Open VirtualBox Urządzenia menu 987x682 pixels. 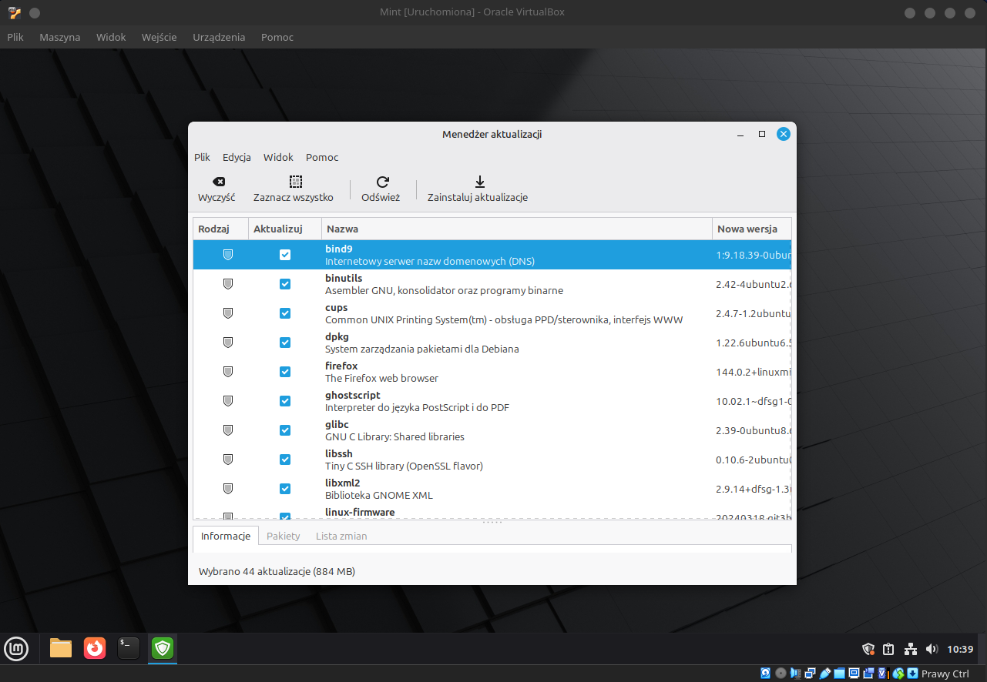pyautogui.click(x=219, y=37)
